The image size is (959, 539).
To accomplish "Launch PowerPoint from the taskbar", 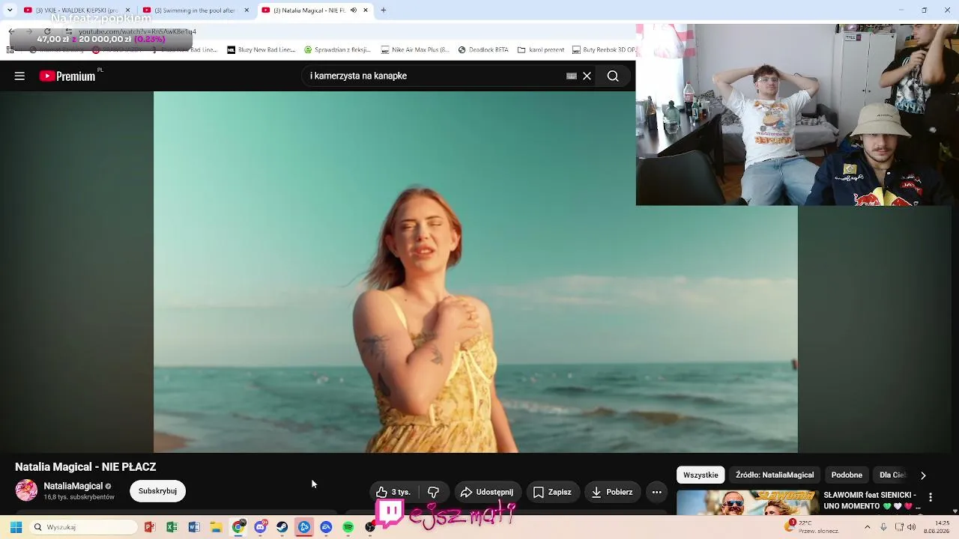I will pos(150,527).
